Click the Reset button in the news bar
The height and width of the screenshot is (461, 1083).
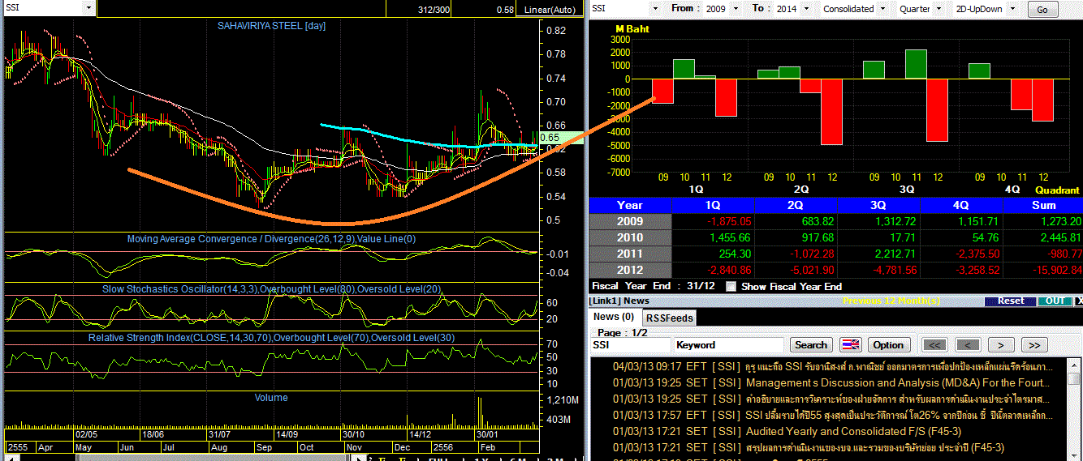click(1011, 301)
